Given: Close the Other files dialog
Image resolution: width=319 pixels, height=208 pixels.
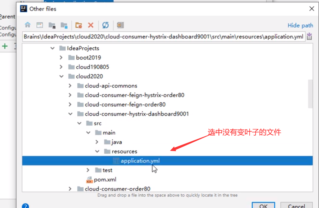Looking at the screenshot, I should 312,9.
